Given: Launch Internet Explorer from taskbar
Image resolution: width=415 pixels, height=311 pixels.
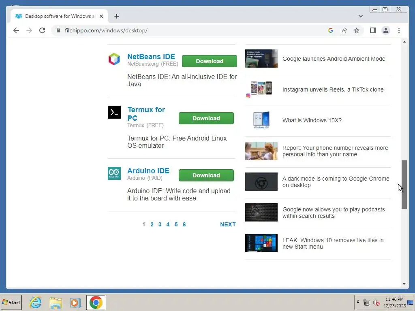Looking at the screenshot, I should 36,302.
